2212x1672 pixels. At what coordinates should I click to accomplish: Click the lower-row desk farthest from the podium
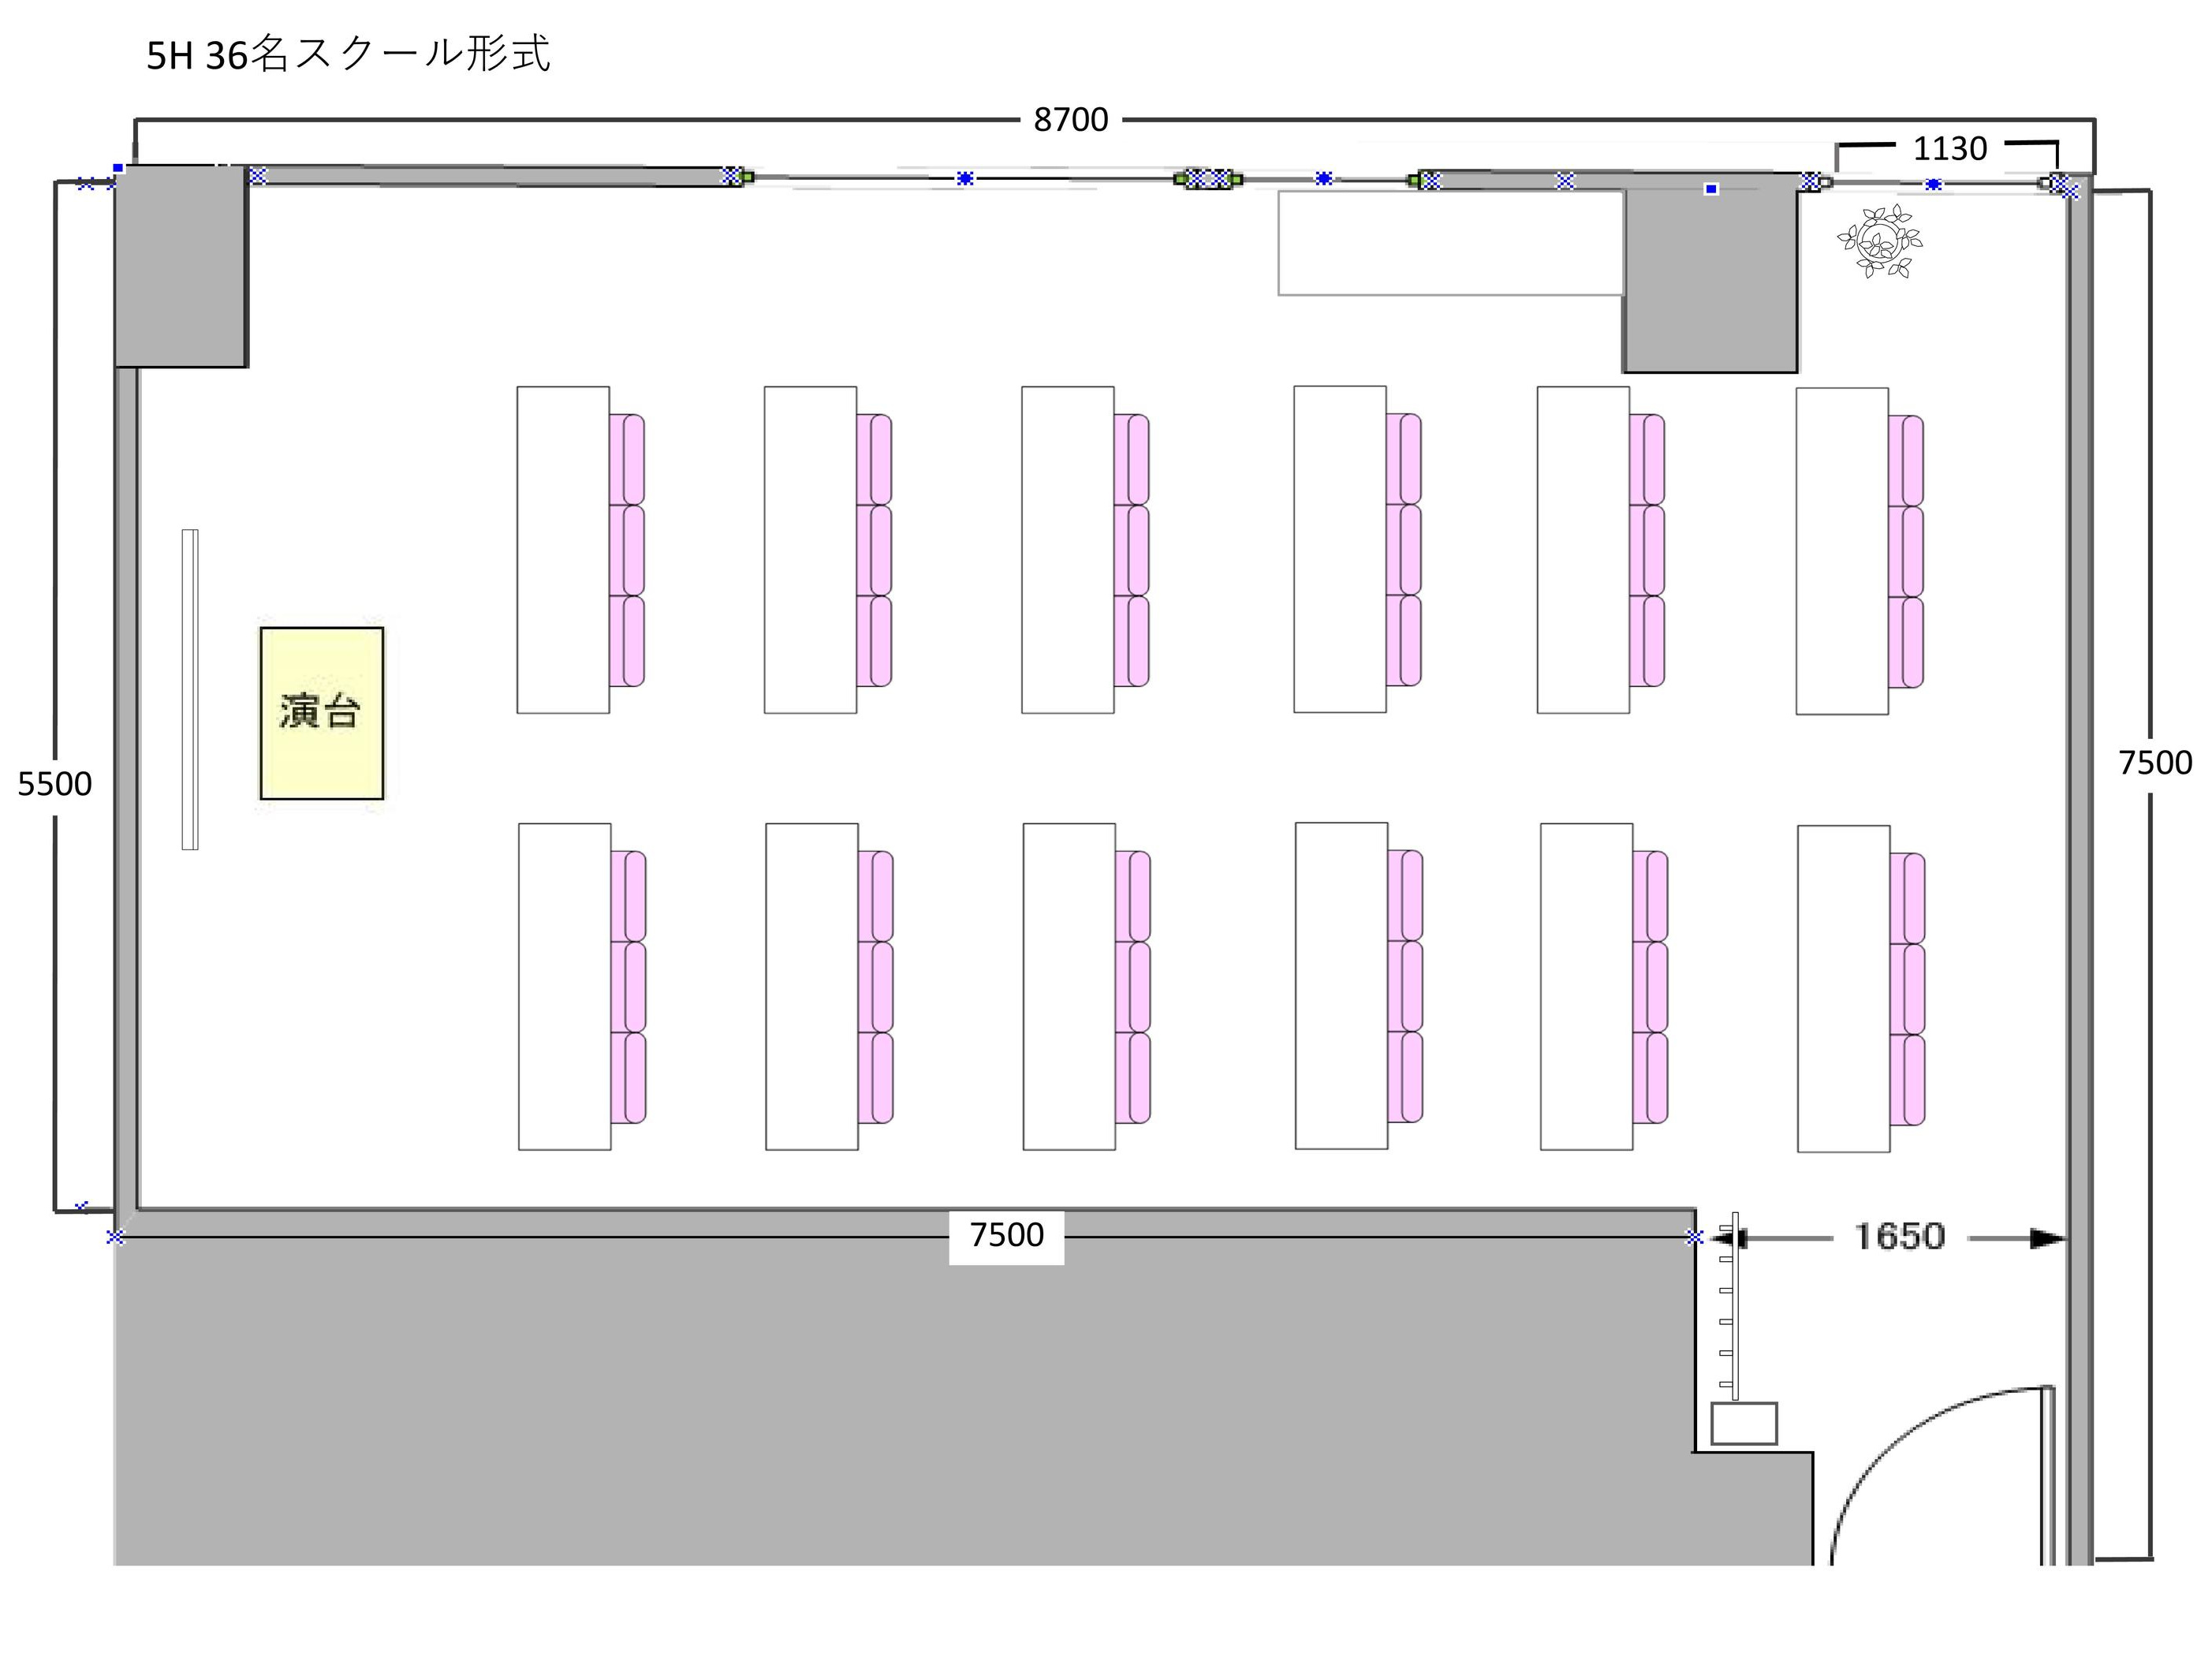[x=1842, y=988]
